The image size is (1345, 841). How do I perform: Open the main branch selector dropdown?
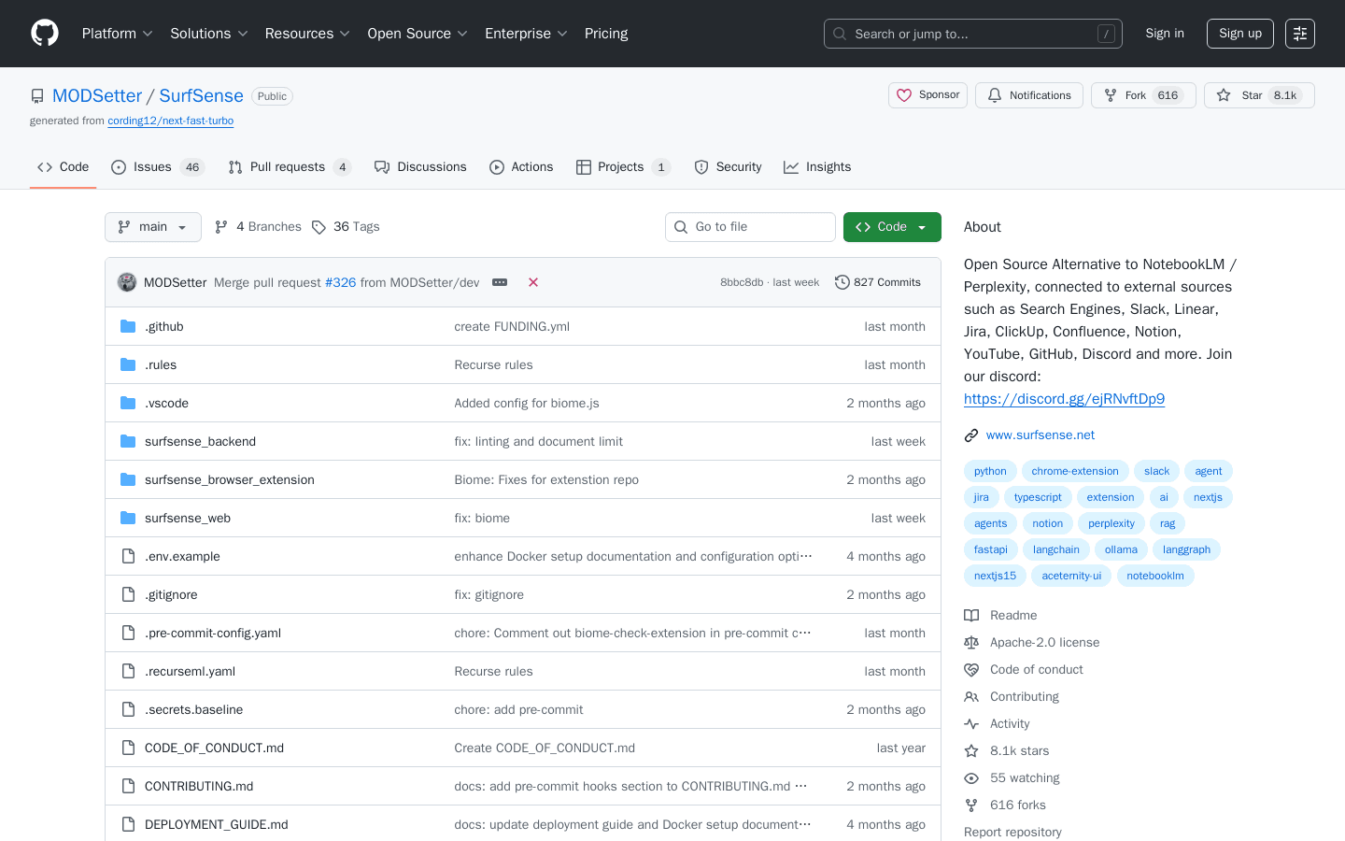point(152,226)
